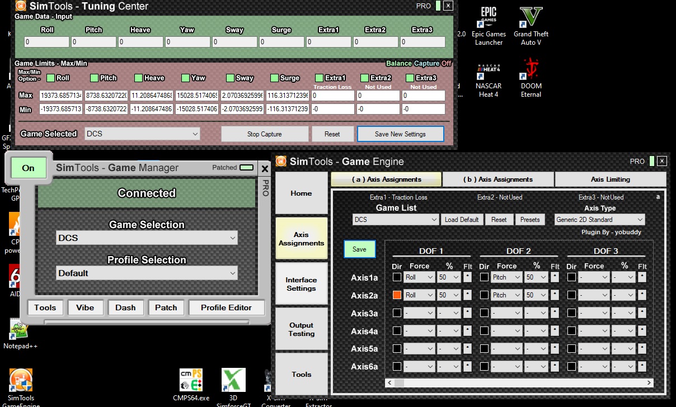Click Load Default in Game Engine
The width and height of the screenshot is (676, 407).
[462, 220]
